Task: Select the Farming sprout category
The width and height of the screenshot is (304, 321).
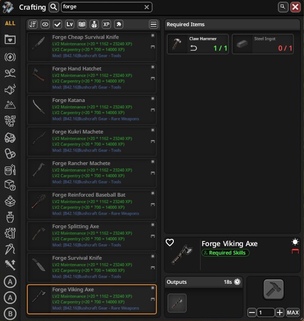Action: [x=10, y=73]
